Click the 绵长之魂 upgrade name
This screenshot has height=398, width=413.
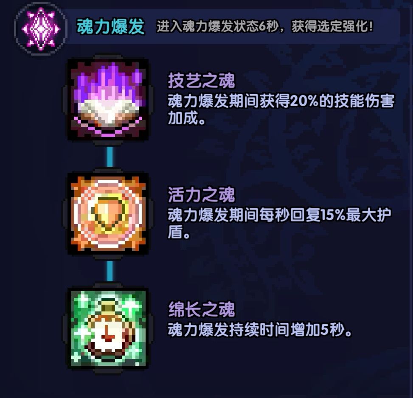pyautogui.click(x=201, y=309)
